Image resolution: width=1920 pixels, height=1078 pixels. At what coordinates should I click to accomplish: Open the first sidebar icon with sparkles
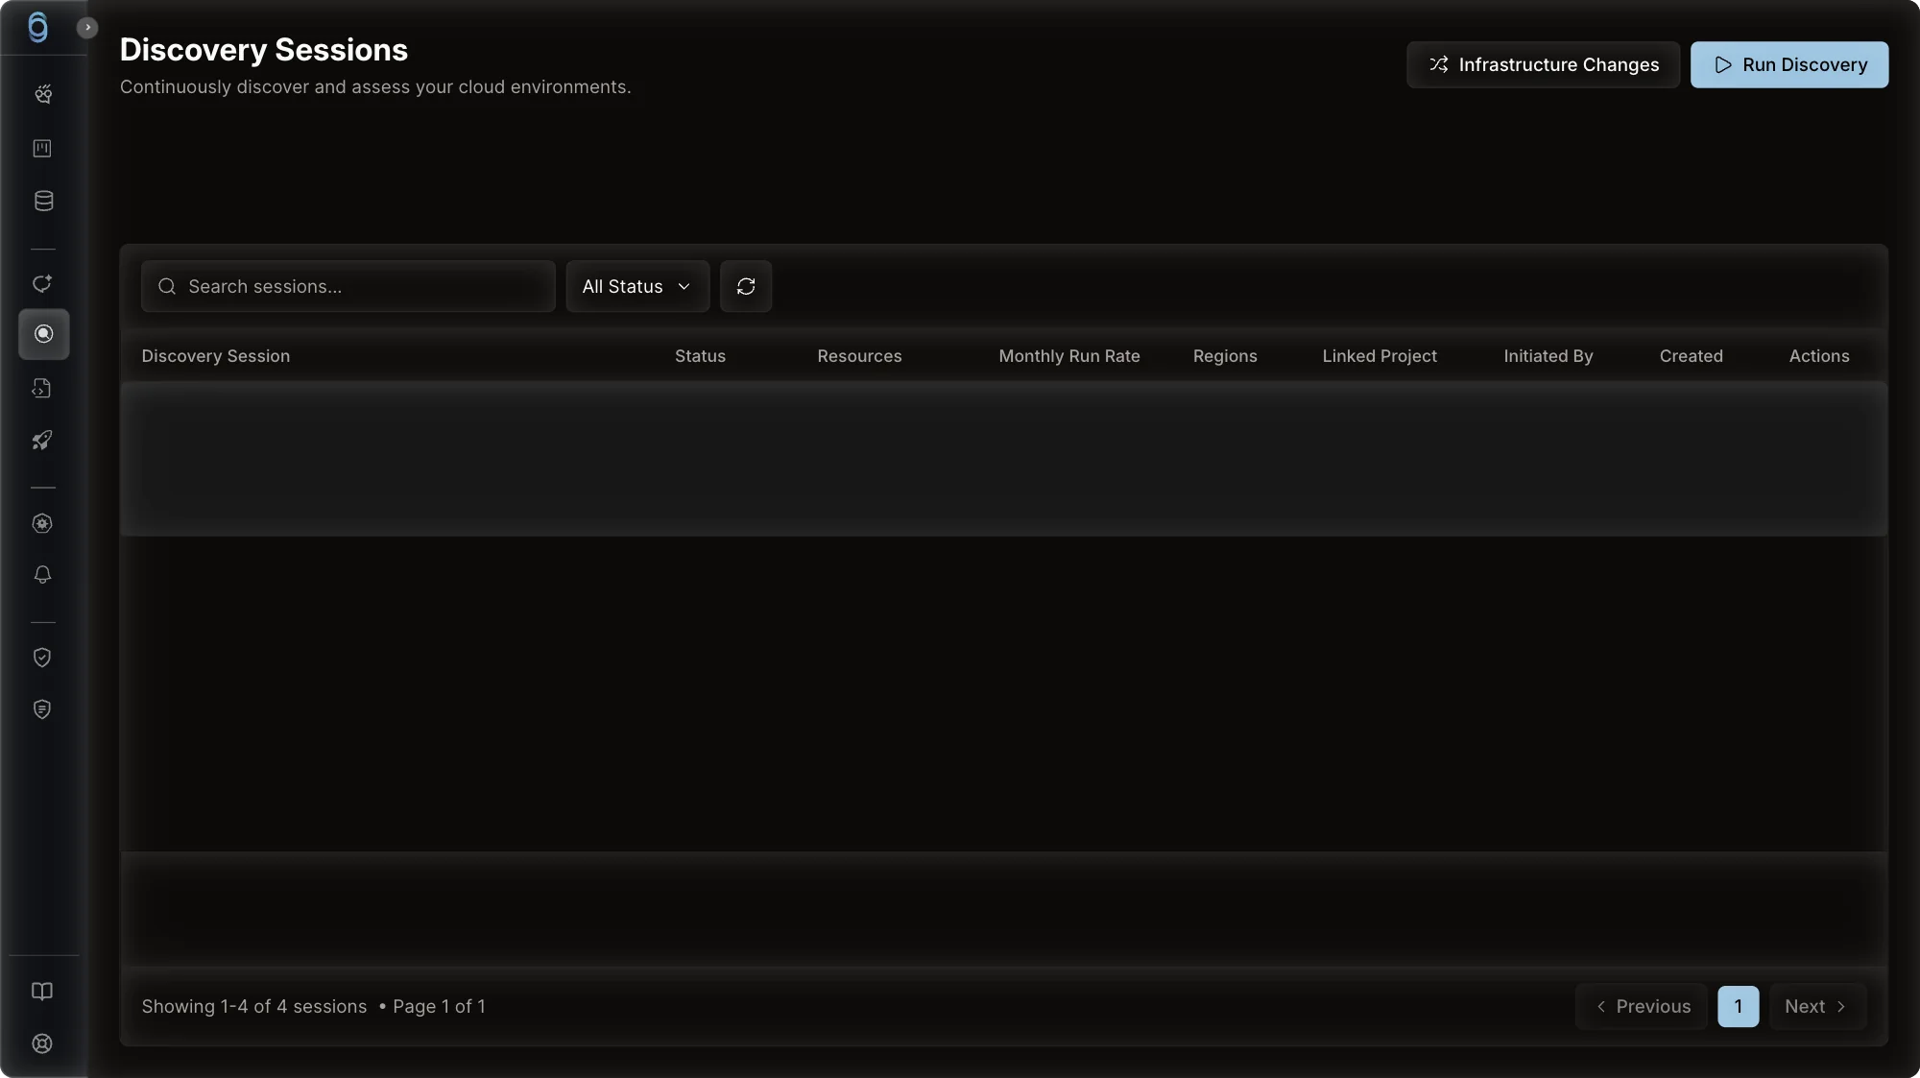(x=43, y=94)
